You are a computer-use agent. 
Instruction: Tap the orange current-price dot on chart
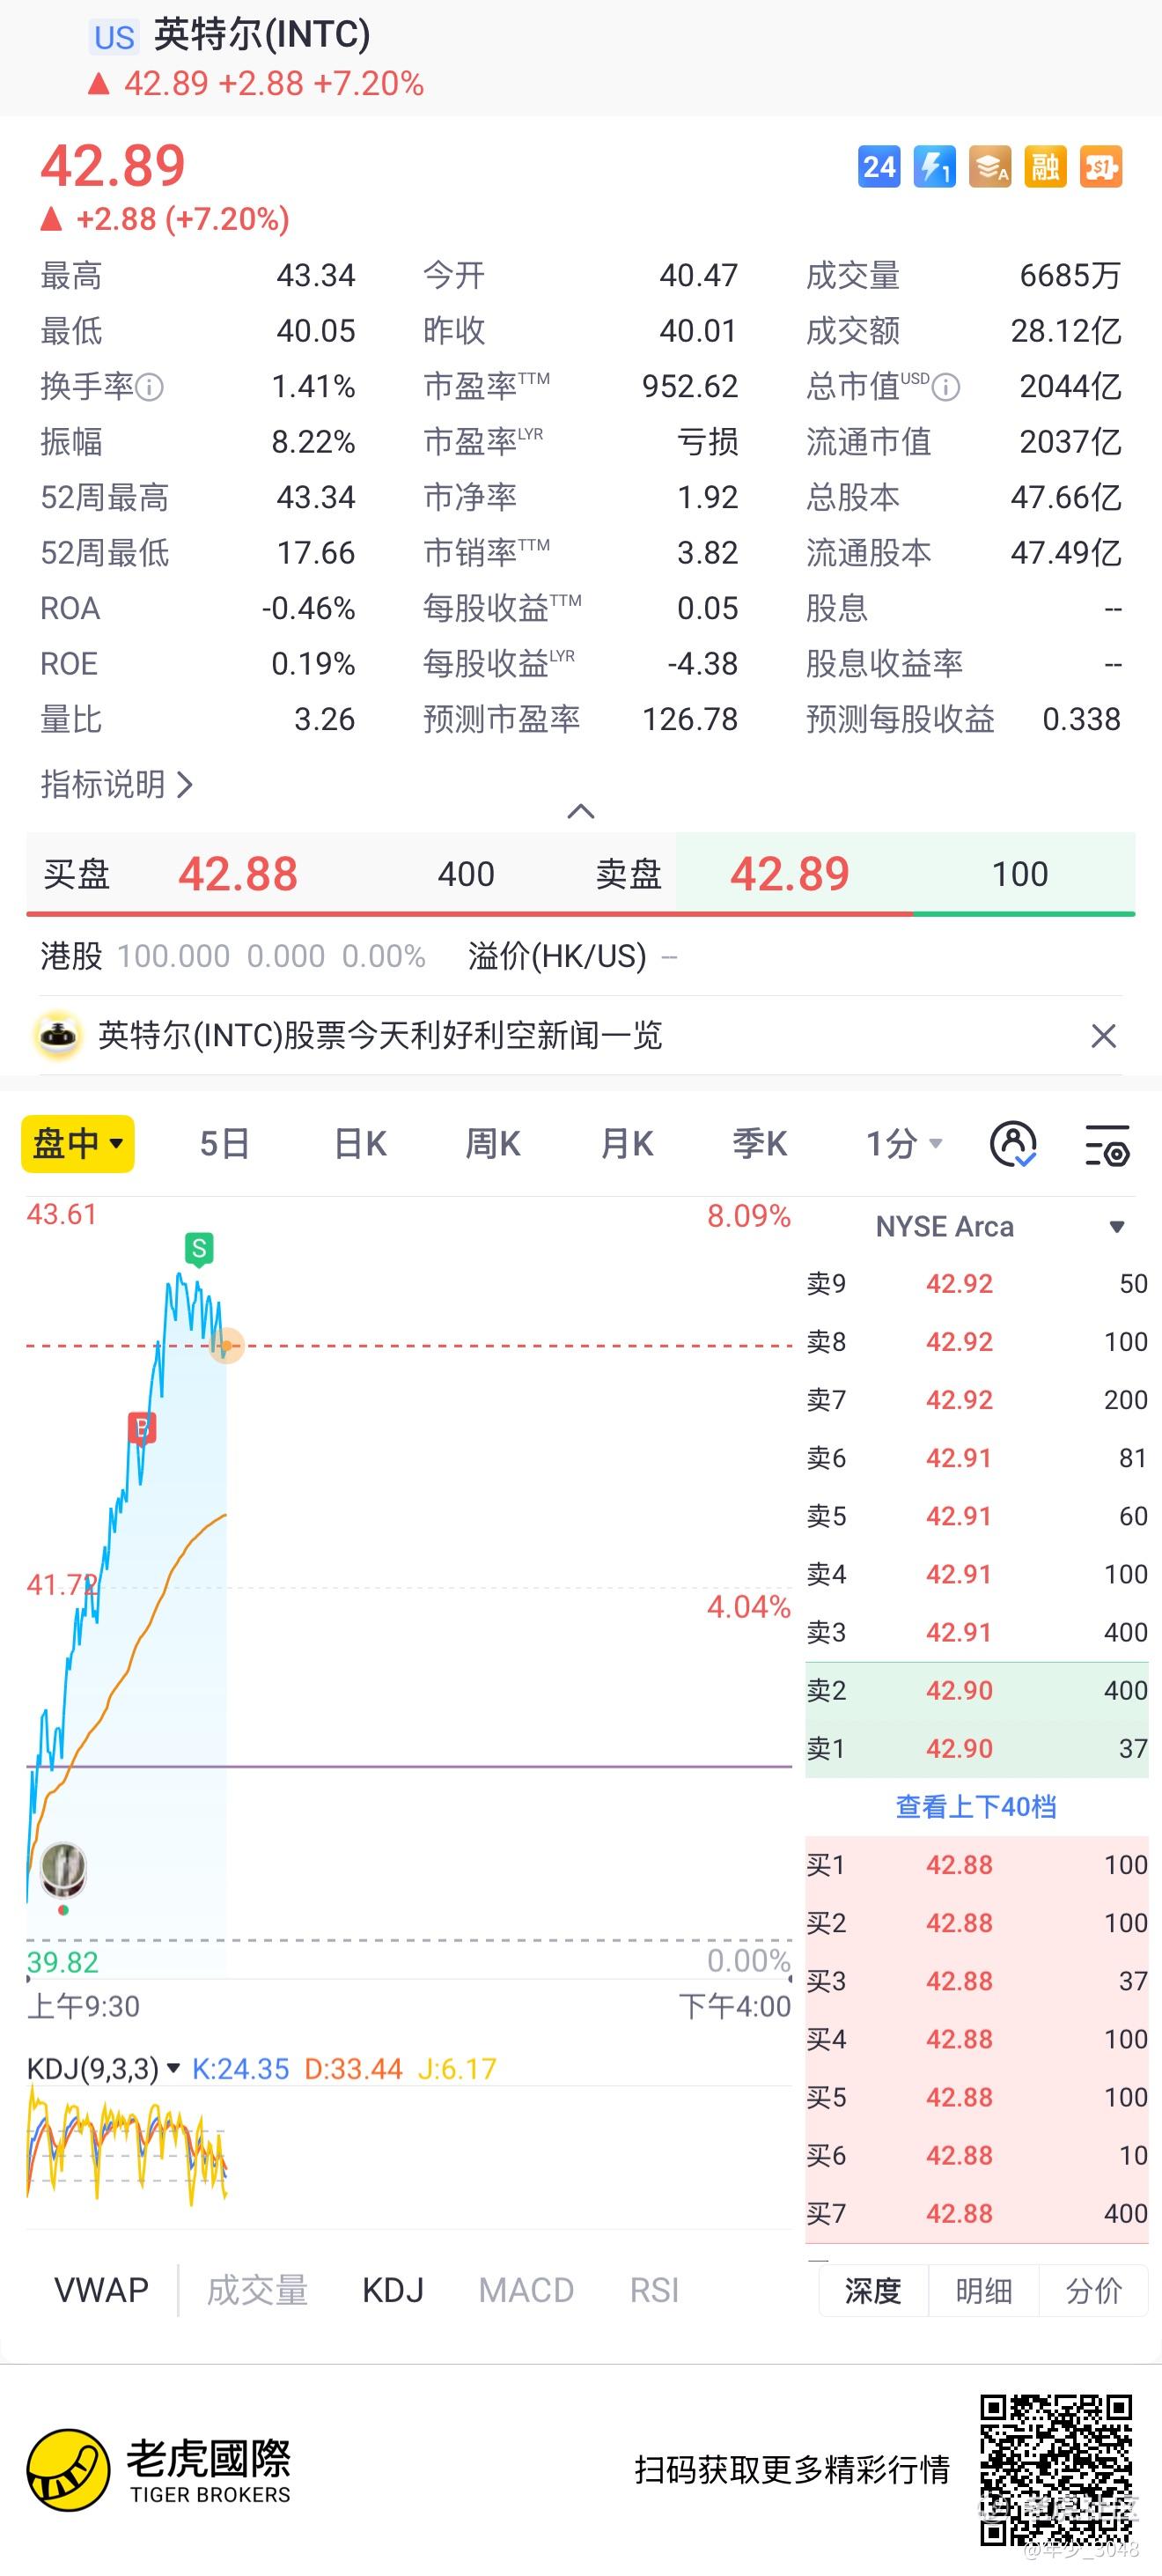pyautogui.click(x=228, y=1346)
